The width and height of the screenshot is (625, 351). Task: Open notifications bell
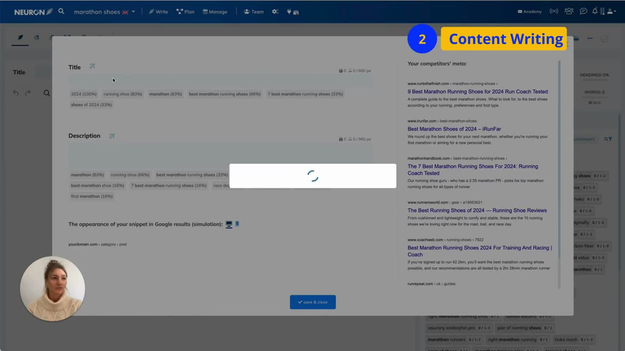click(595, 11)
